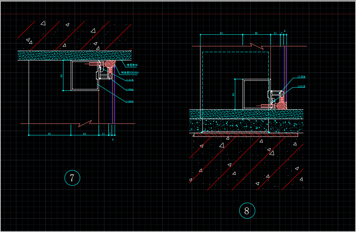356x232 pixels.
Task: Click the 11004 leader label in detail 8
Action: [x=301, y=77]
